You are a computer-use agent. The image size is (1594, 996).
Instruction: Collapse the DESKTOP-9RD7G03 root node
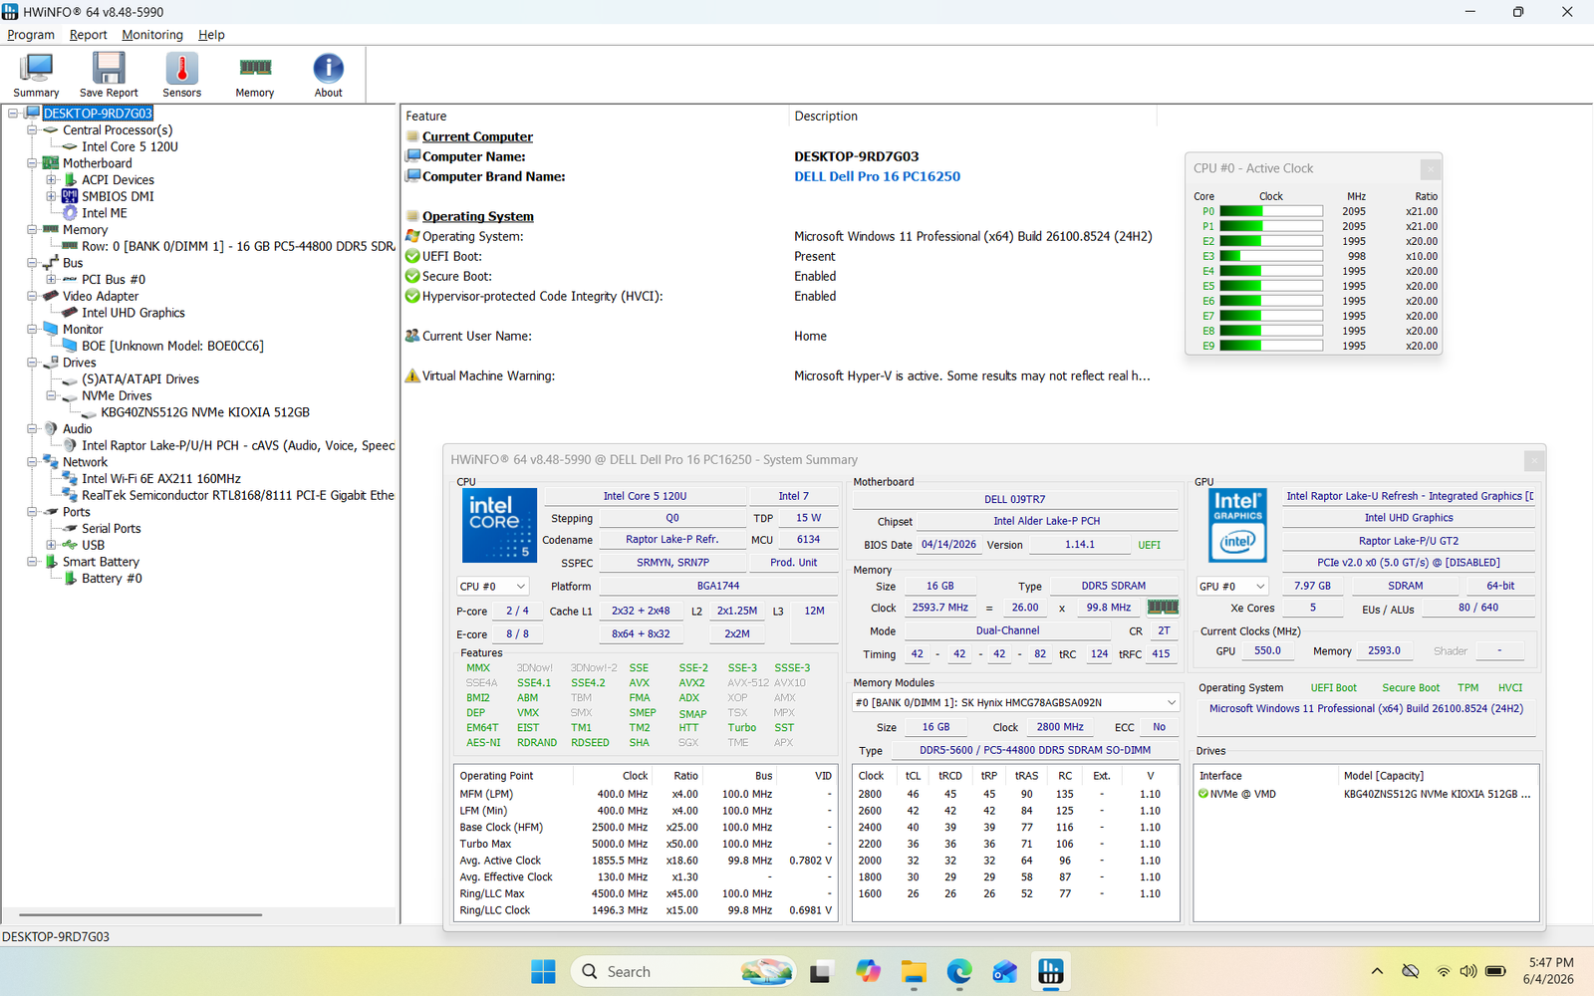(x=13, y=114)
